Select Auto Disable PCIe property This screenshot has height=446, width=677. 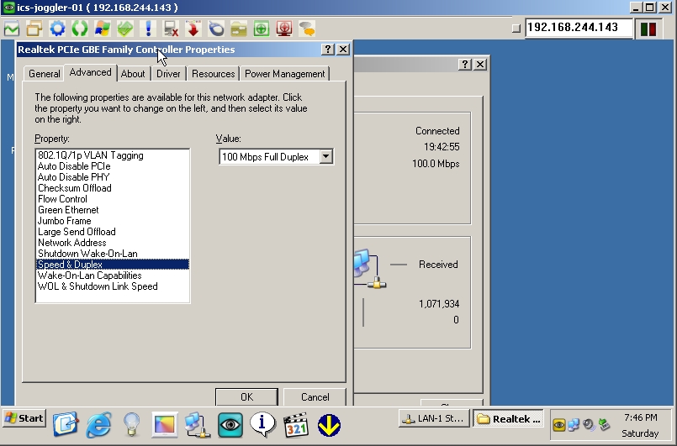[112, 166]
